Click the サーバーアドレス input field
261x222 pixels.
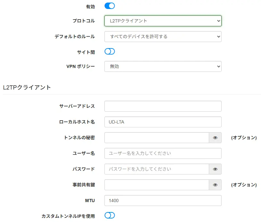click(x=163, y=106)
